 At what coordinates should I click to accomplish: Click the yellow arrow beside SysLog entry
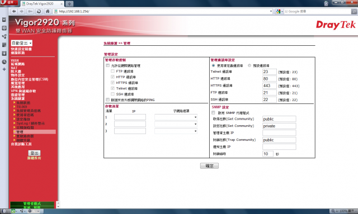coord(15,123)
